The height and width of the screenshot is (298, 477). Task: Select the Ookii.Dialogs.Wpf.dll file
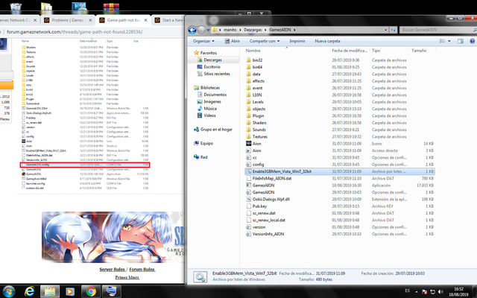click(x=271, y=199)
